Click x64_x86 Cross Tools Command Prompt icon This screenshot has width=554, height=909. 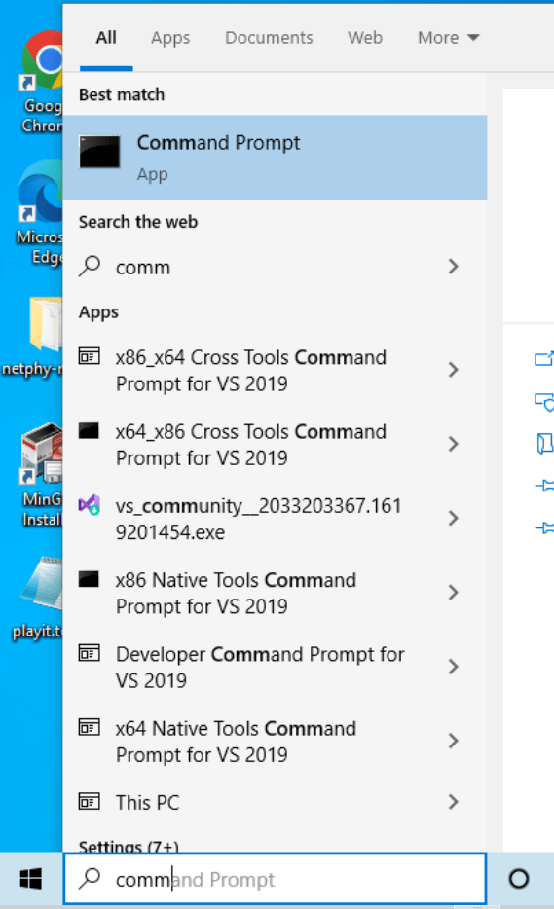(89, 431)
